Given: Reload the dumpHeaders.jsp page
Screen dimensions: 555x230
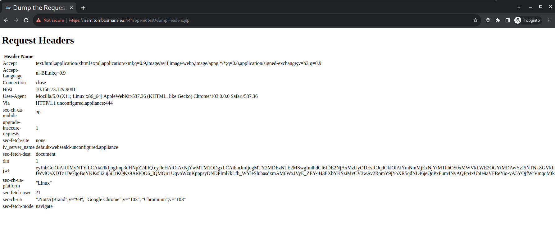Looking at the screenshot, I should click(x=26, y=20).
